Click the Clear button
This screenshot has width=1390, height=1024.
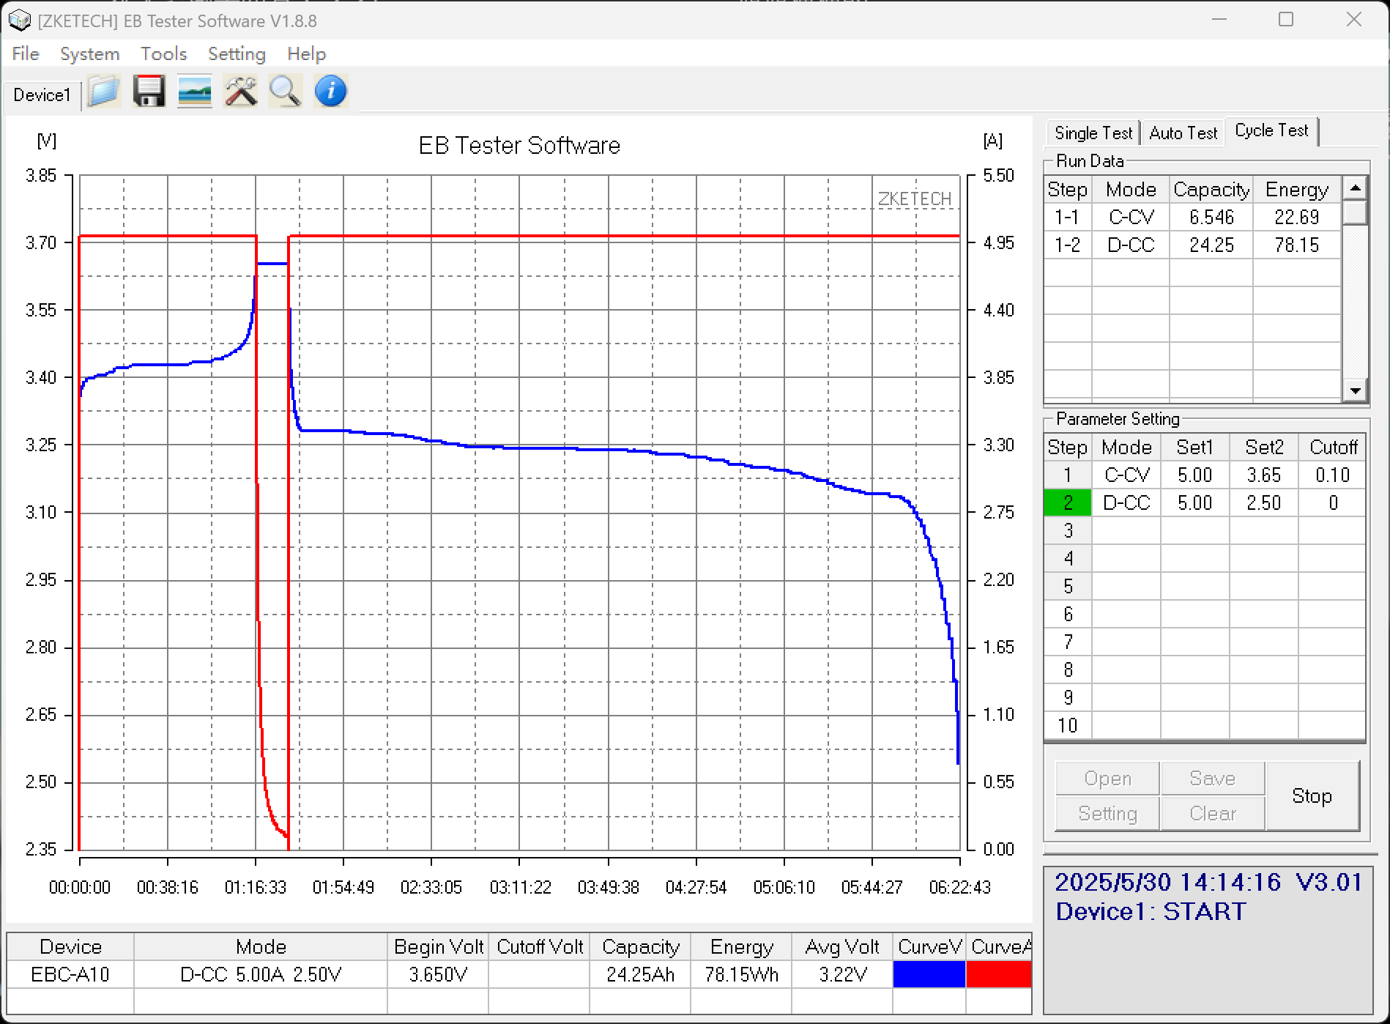(x=1212, y=814)
